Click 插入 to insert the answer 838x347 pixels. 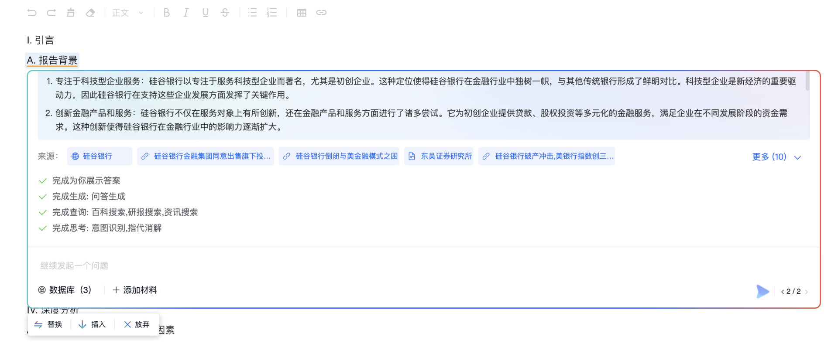click(92, 324)
